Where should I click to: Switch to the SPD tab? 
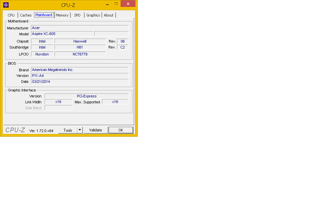tap(77, 15)
